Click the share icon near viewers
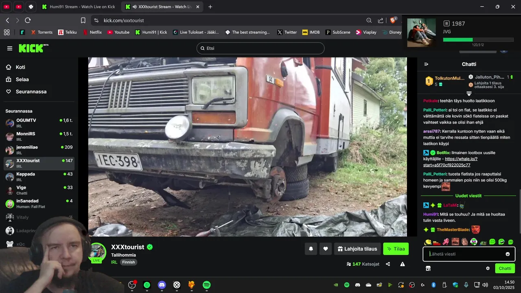Image resolution: width=521 pixels, height=293 pixels. pyautogui.click(x=388, y=264)
